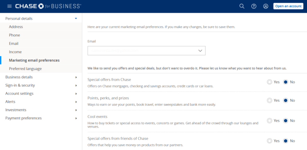This screenshot has width=307, height=150.
Task: Click the Special offers from Chase heading
Action: click(109, 80)
